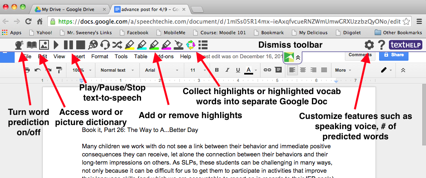Hide the Docs menus with double chevron
This screenshot has height=178, width=426.
coord(403,70)
